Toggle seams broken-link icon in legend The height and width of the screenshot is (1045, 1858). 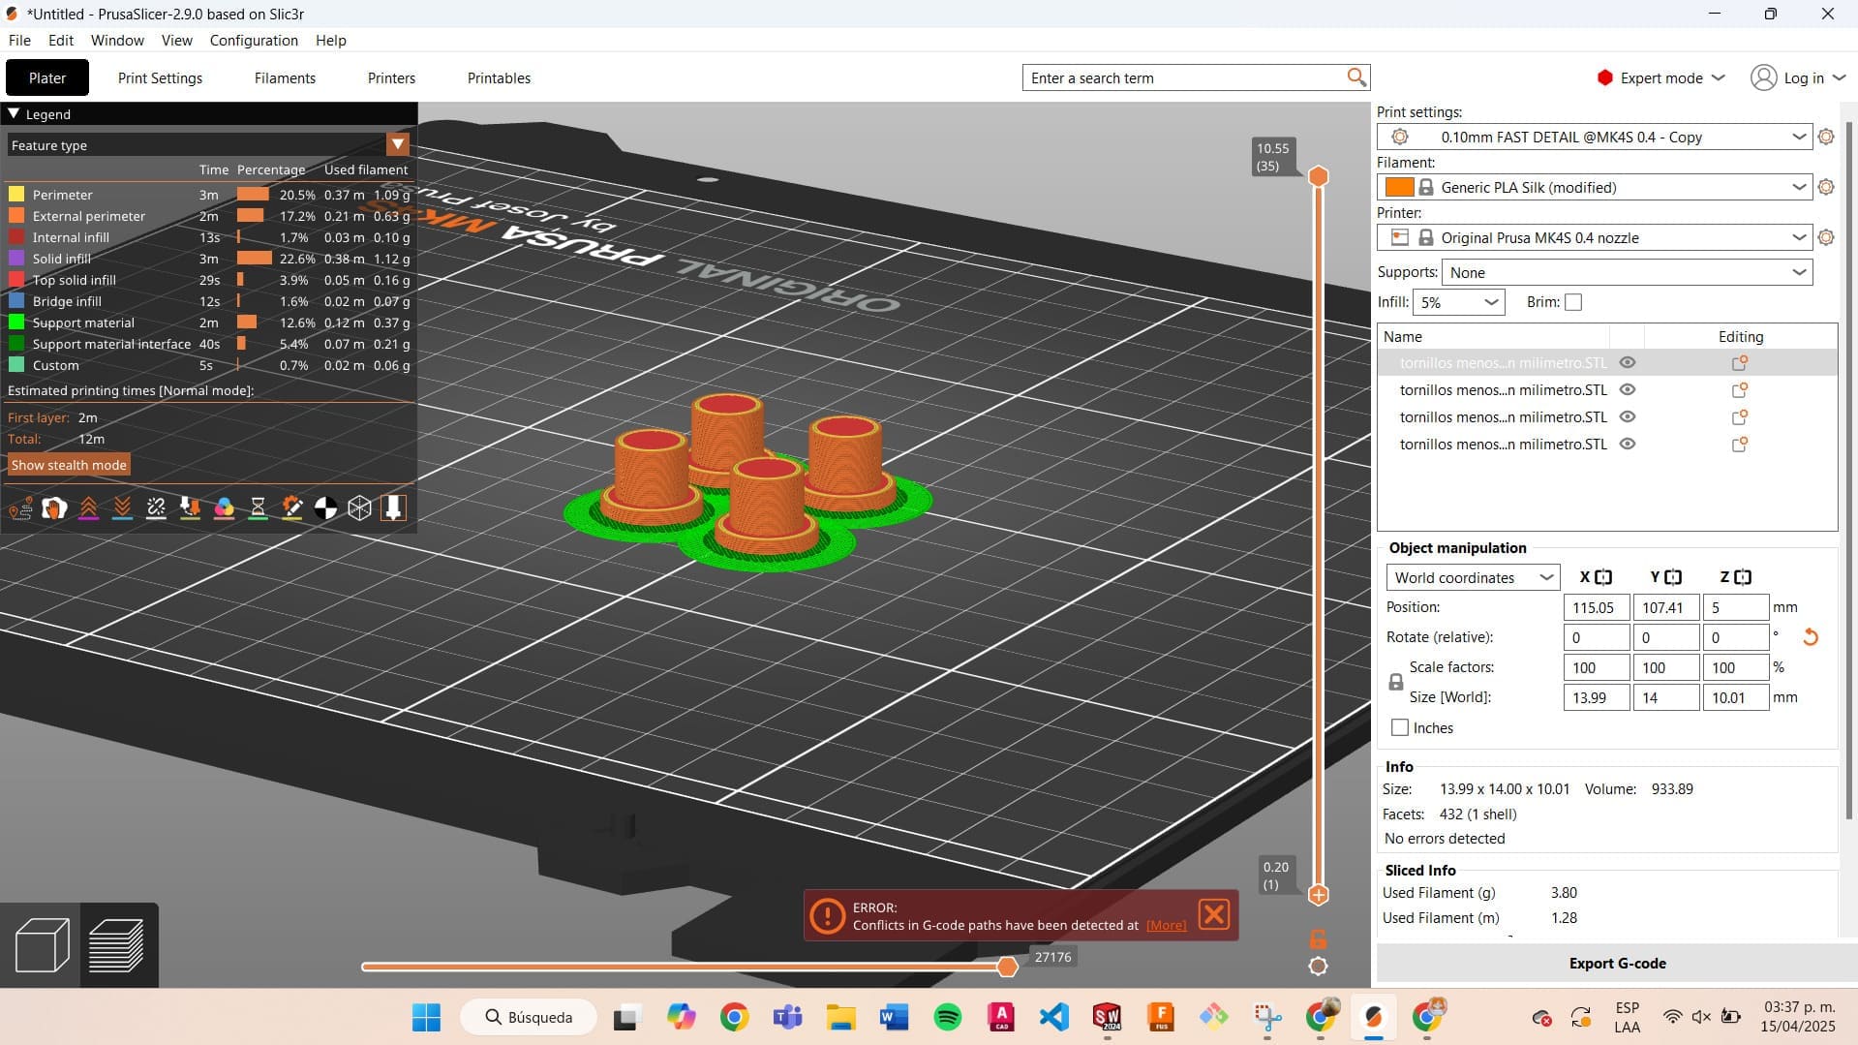point(156,508)
